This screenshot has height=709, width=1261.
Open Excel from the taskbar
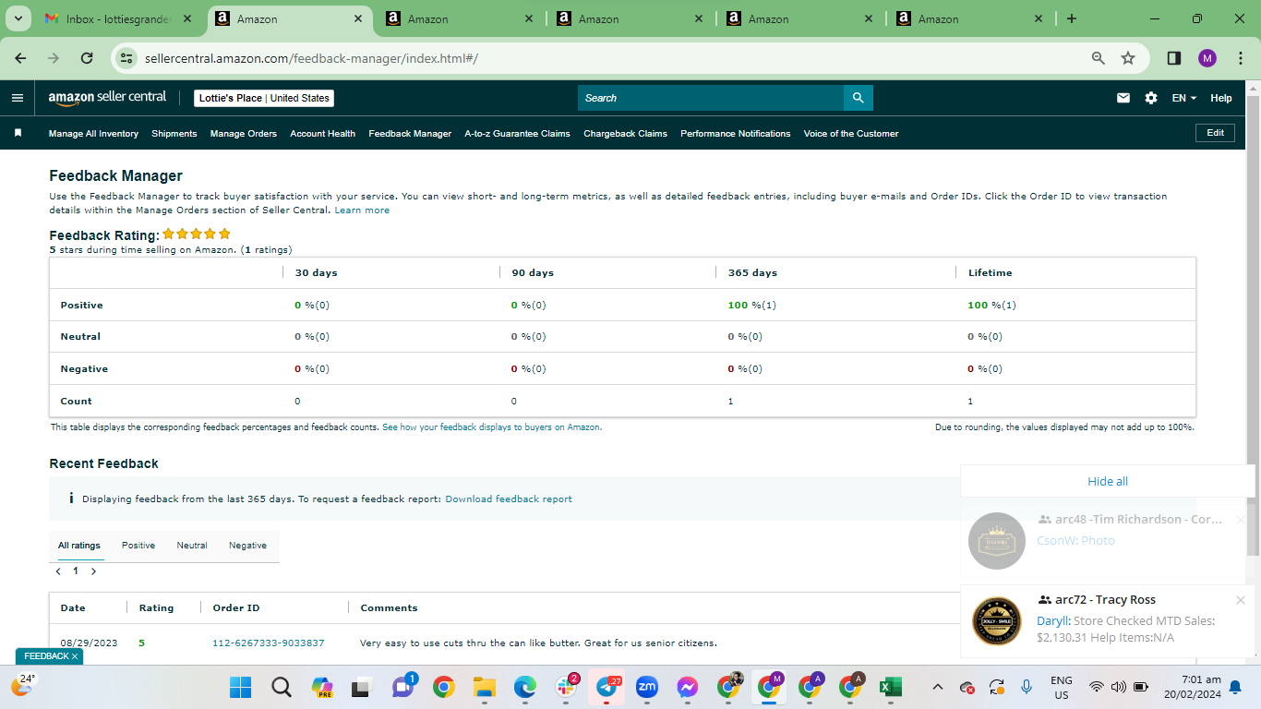[891, 687]
